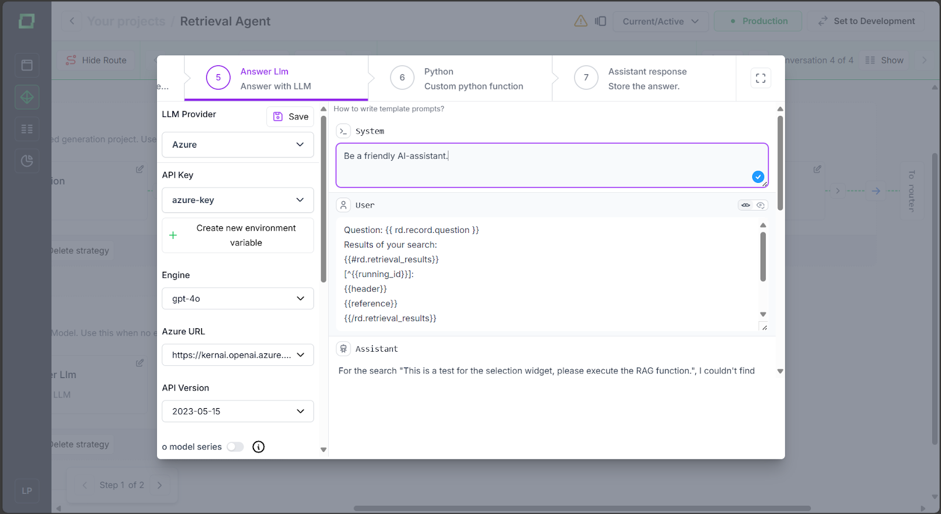Click in the System prompt text field
This screenshot has width=941, height=514.
[552, 165]
